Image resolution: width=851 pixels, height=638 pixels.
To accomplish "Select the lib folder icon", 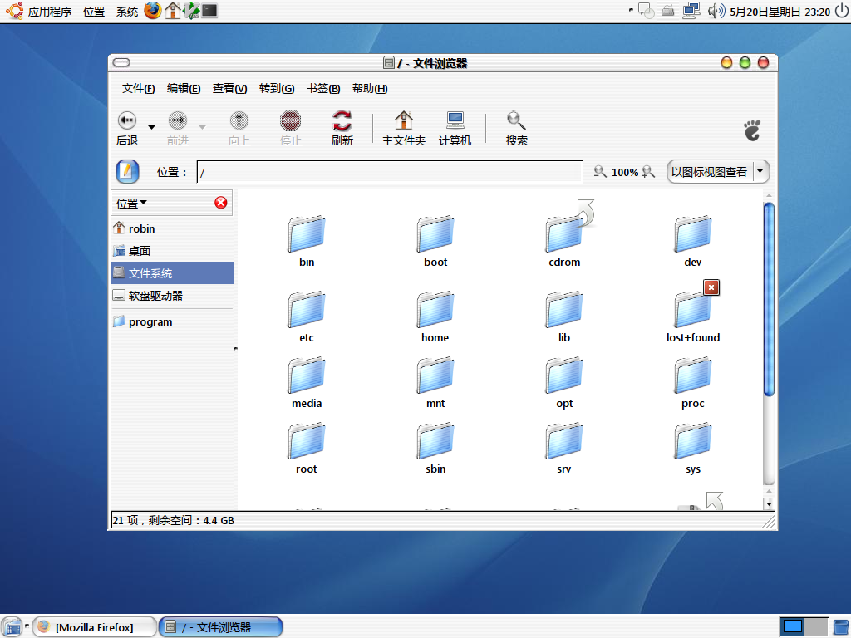I will pyautogui.click(x=564, y=309).
